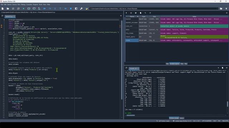Open the PYTHONPATH manager Python icon
Screen dimensions: 229x128
(87, 9)
